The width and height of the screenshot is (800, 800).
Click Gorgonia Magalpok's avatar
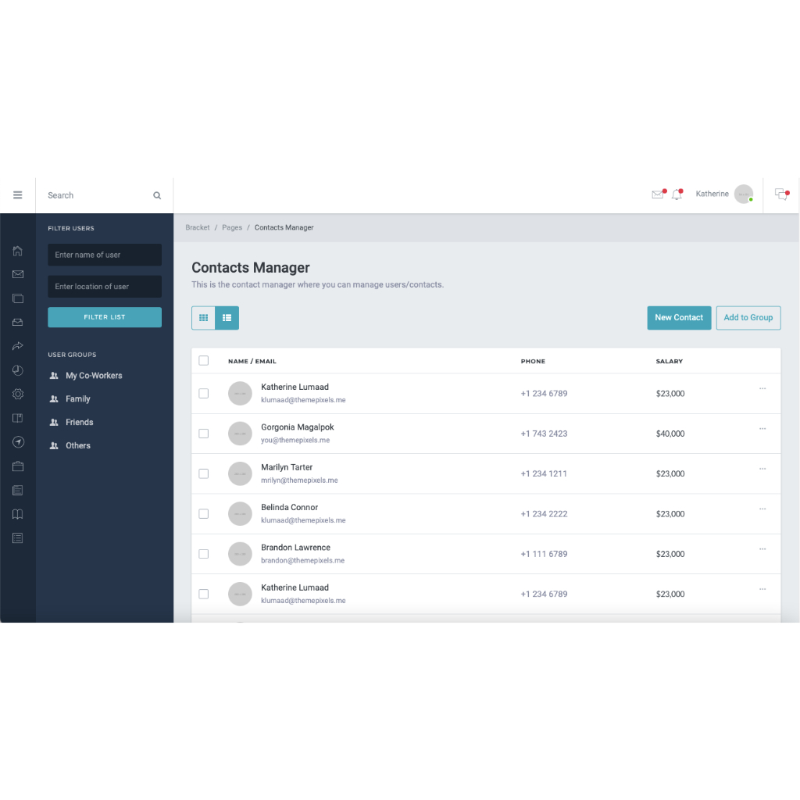[241, 434]
